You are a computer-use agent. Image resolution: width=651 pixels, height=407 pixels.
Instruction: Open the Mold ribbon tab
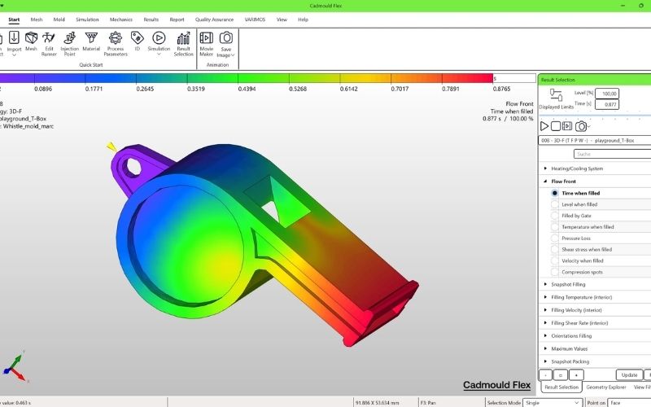[x=59, y=20]
